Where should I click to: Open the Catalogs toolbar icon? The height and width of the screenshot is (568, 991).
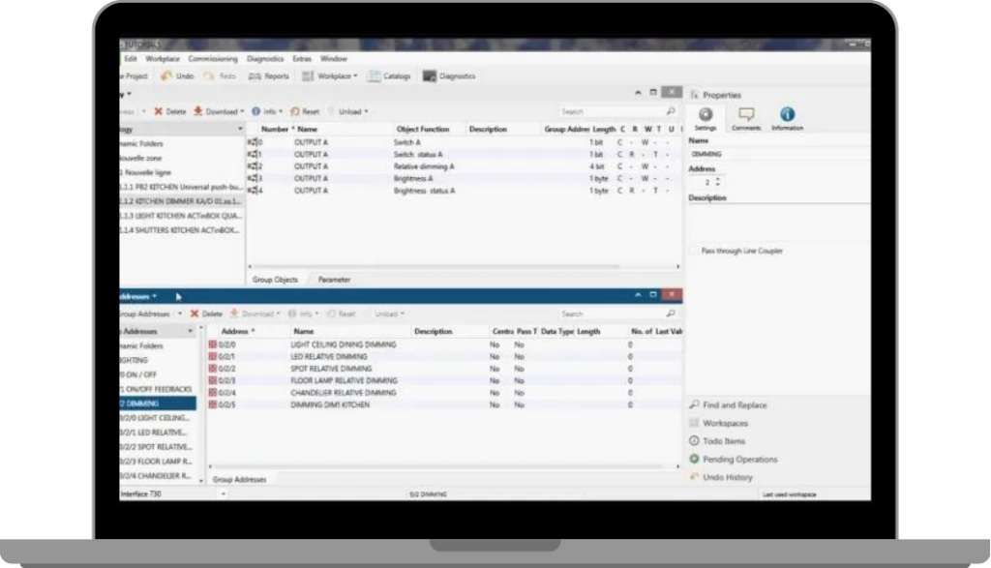click(374, 75)
